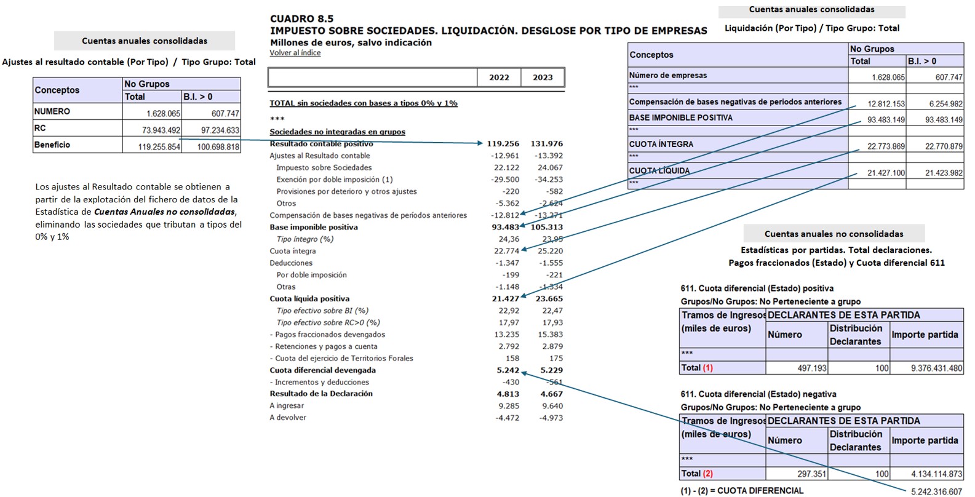Click the 'CUADRO 8.5' title
975x497 pixels.
click(x=302, y=18)
